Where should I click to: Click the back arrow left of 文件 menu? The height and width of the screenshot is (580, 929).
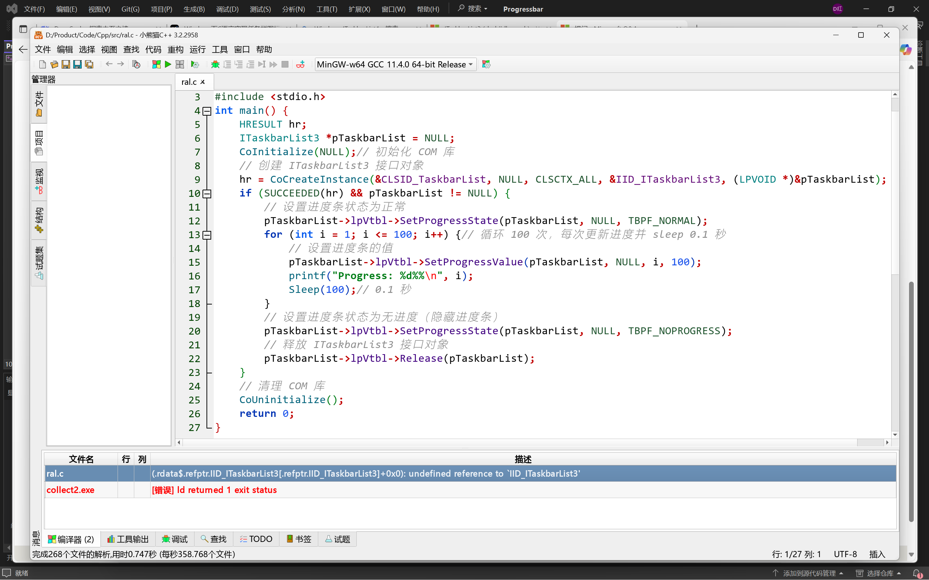point(23,49)
